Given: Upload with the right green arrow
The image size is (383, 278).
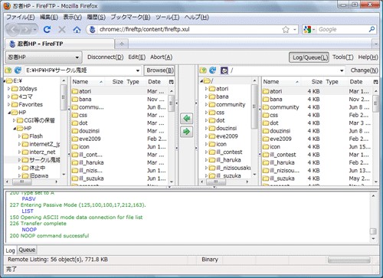Looking at the screenshot, I should point(187,132).
